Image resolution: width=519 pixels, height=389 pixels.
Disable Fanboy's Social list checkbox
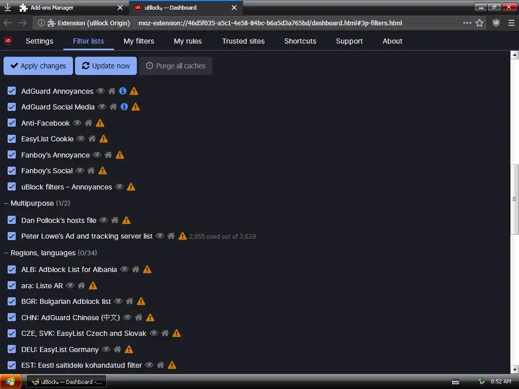point(12,170)
